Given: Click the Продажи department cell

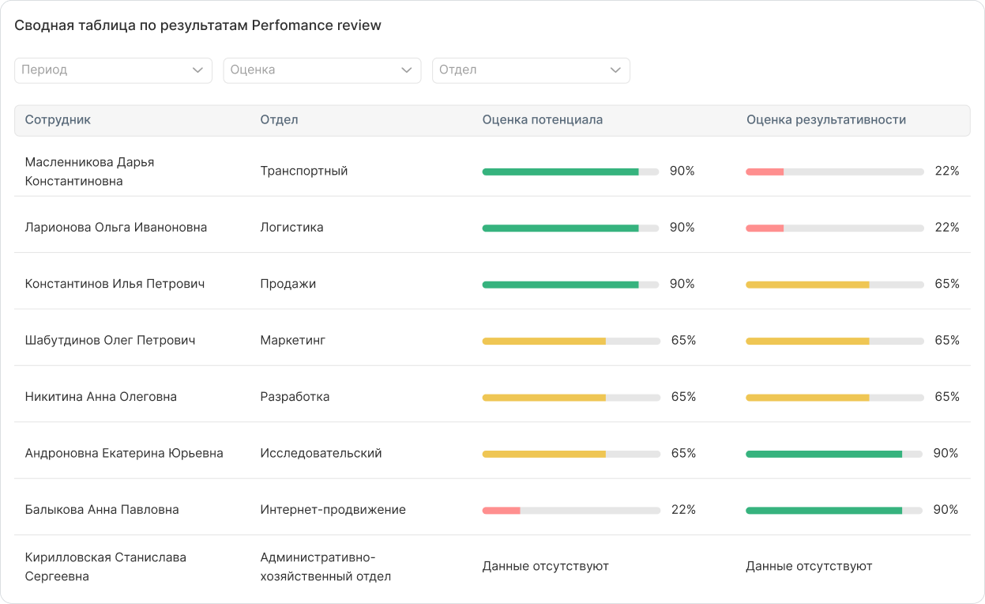Looking at the screenshot, I should pos(288,284).
